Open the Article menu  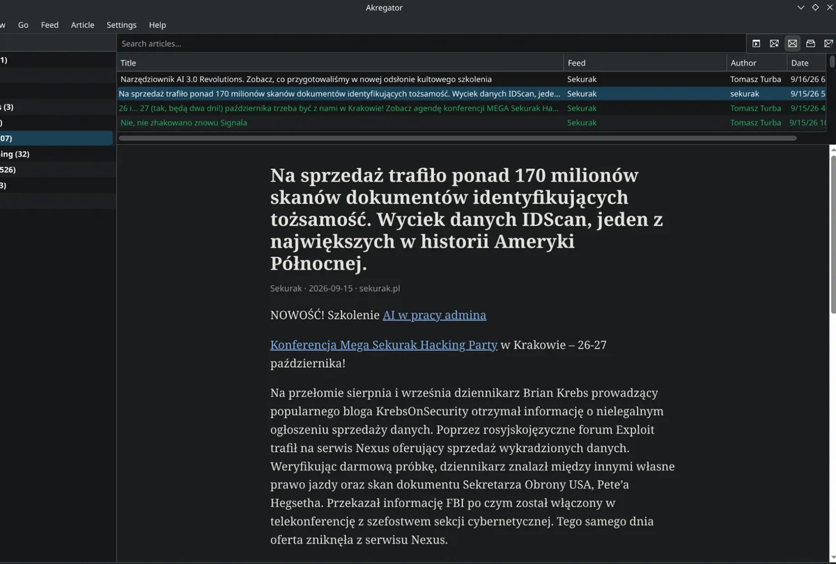tap(82, 24)
